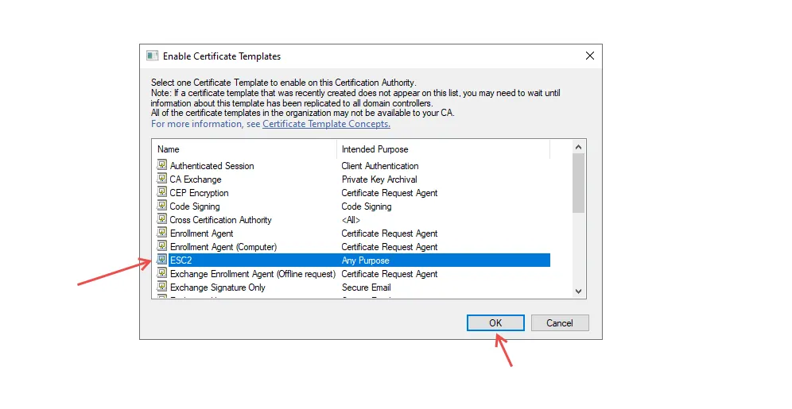Click the Cancel button

(x=559, y=322)
